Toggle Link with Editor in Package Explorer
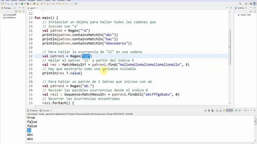257x144 pixels. coord(20,12)
